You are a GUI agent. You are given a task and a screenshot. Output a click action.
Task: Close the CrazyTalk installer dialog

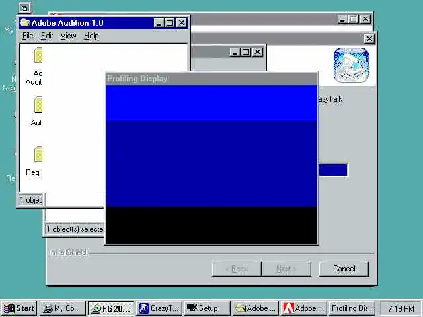[369, 38]
